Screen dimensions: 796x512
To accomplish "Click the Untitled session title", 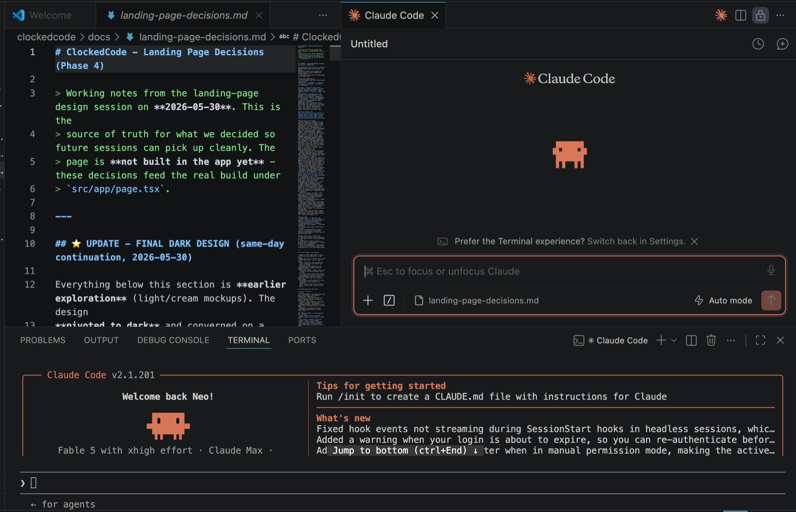I will pos(369,44).
